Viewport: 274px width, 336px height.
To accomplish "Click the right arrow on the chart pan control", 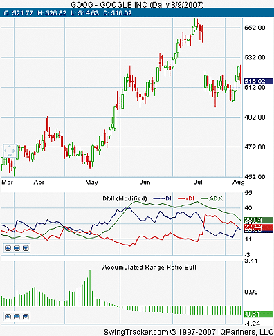I will pyautogui.click(x=14, y=151).
